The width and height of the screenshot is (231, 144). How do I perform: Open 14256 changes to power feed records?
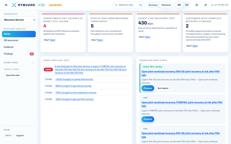pos(74,79)
